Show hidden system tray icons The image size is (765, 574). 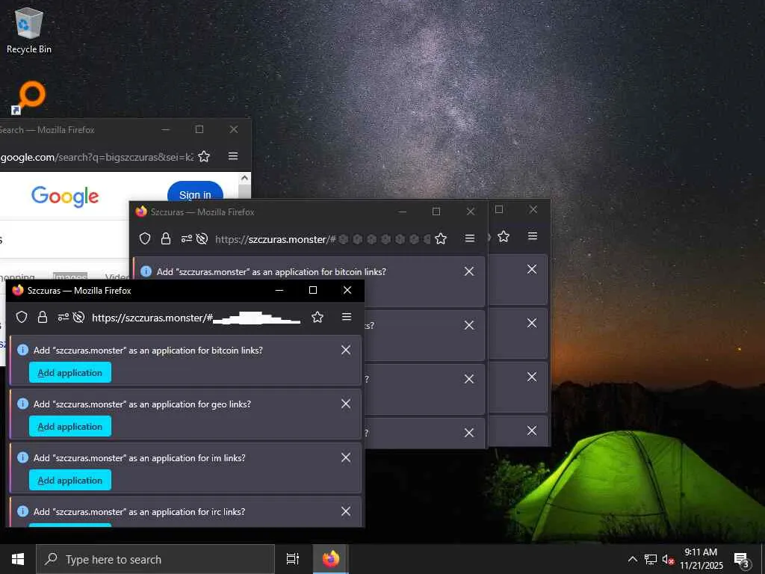coord(632,559)
